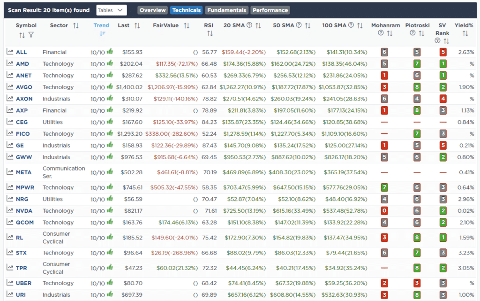Image resolution: width=480 pixels, height=301 pixels.
Task: Sort by Sector column arrows
Action: point(76,26)
